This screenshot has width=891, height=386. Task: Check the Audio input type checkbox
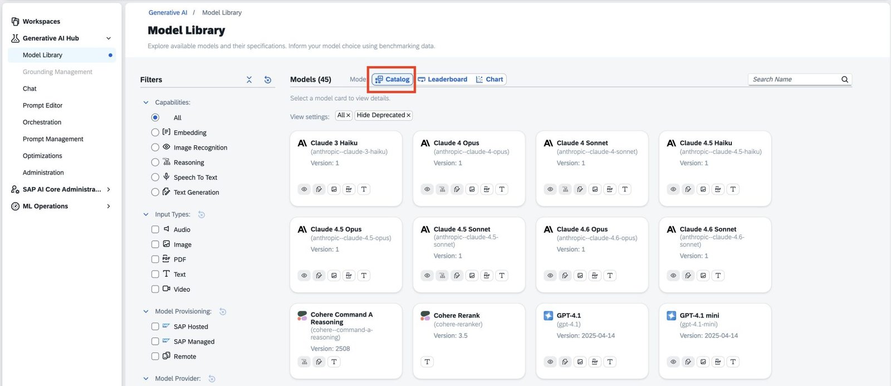pyautogui.click(x=155, y=229)
